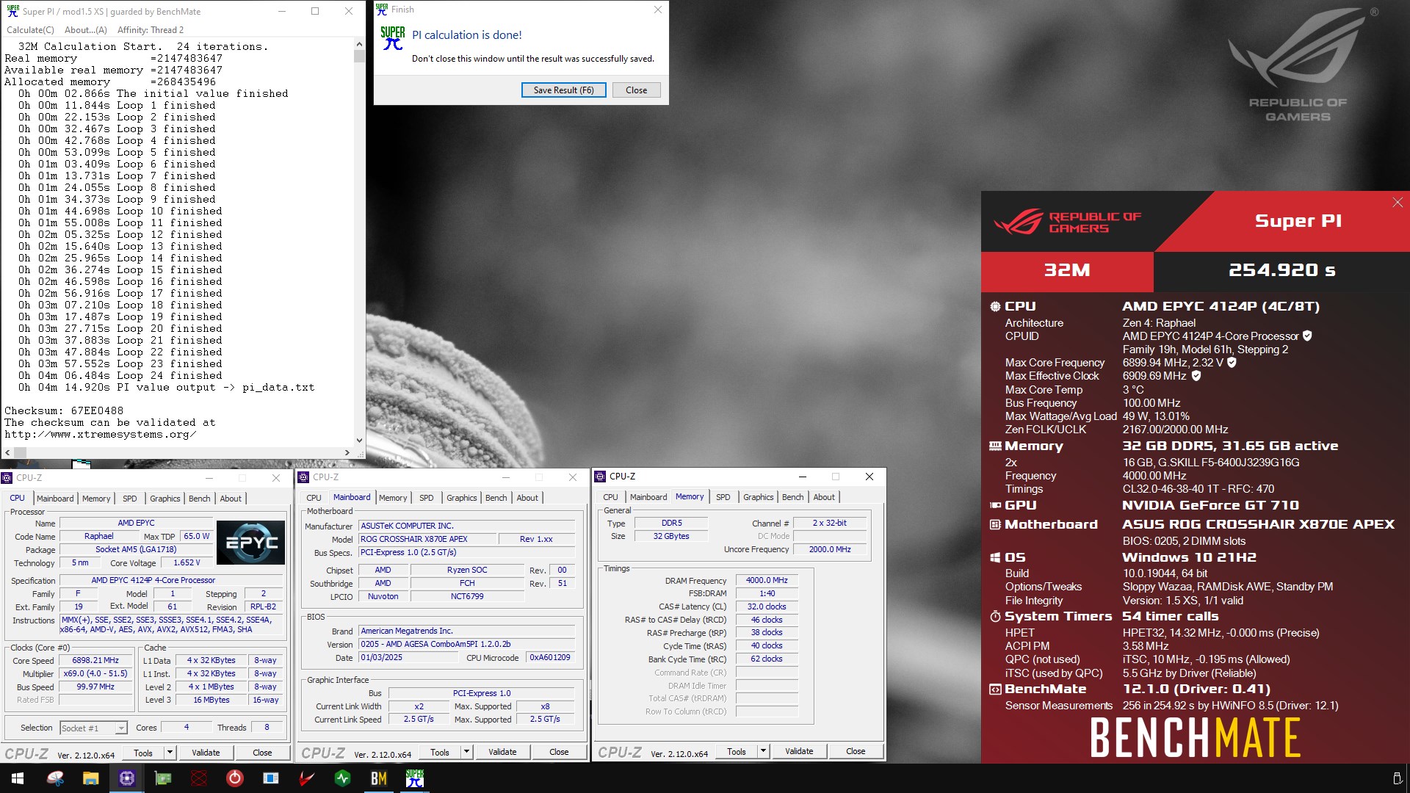Open the red power button taskbar app
1410x793 pixels.
coord(235,778)
